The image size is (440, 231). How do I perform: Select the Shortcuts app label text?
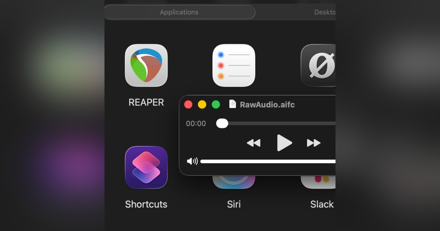[x=146, y=204]
